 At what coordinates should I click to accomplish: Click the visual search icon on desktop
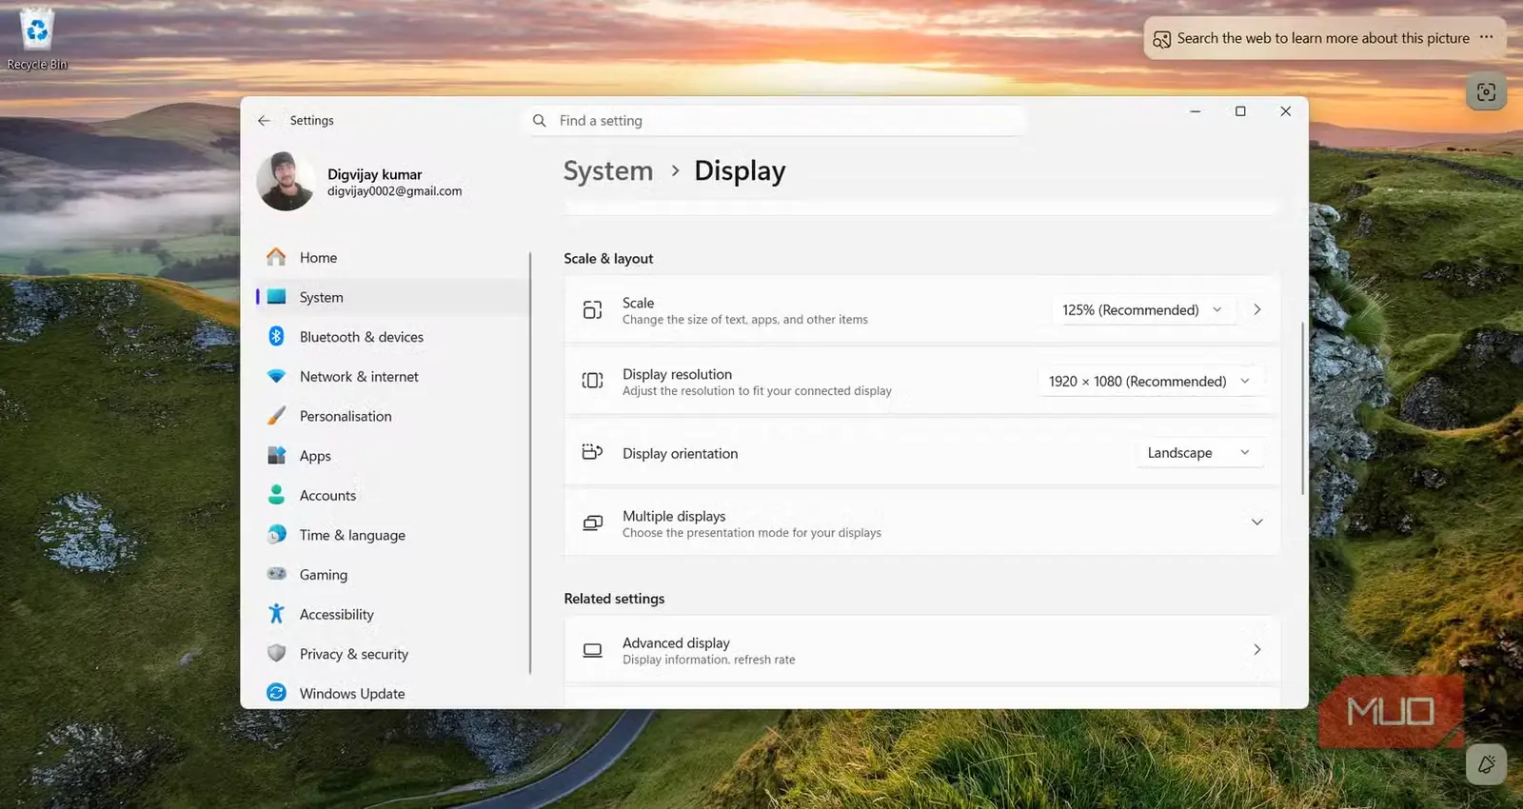point(1486,92)
